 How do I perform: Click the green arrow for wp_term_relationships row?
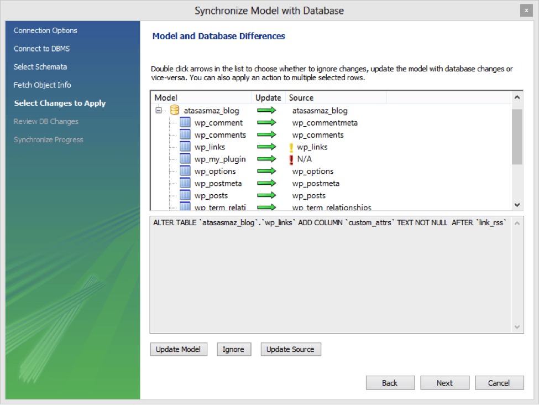(267, 207)
